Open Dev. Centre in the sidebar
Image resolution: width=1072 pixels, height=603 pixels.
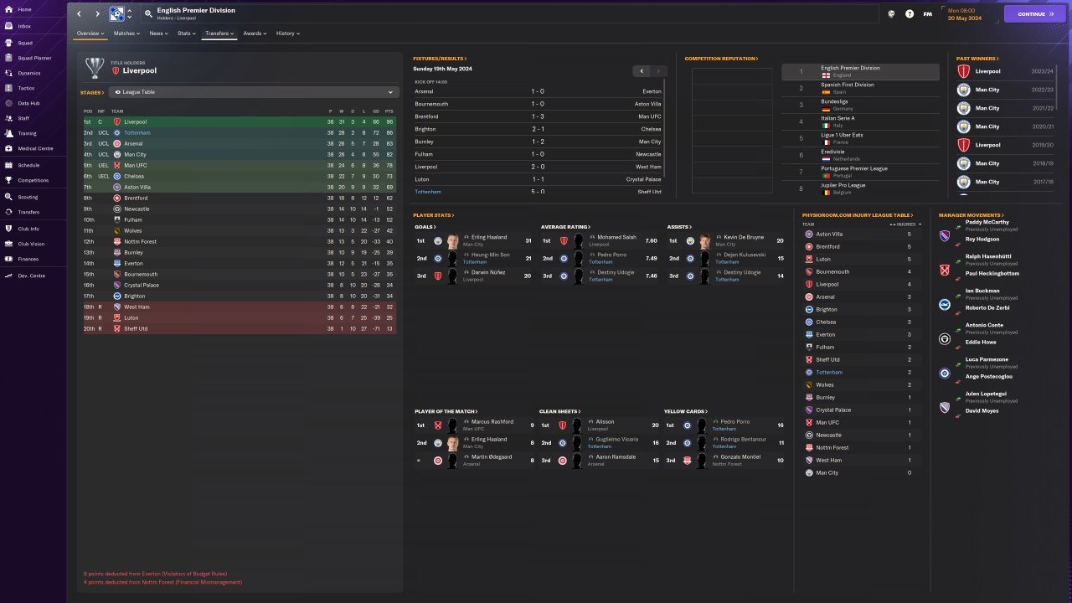coord(30,276)
